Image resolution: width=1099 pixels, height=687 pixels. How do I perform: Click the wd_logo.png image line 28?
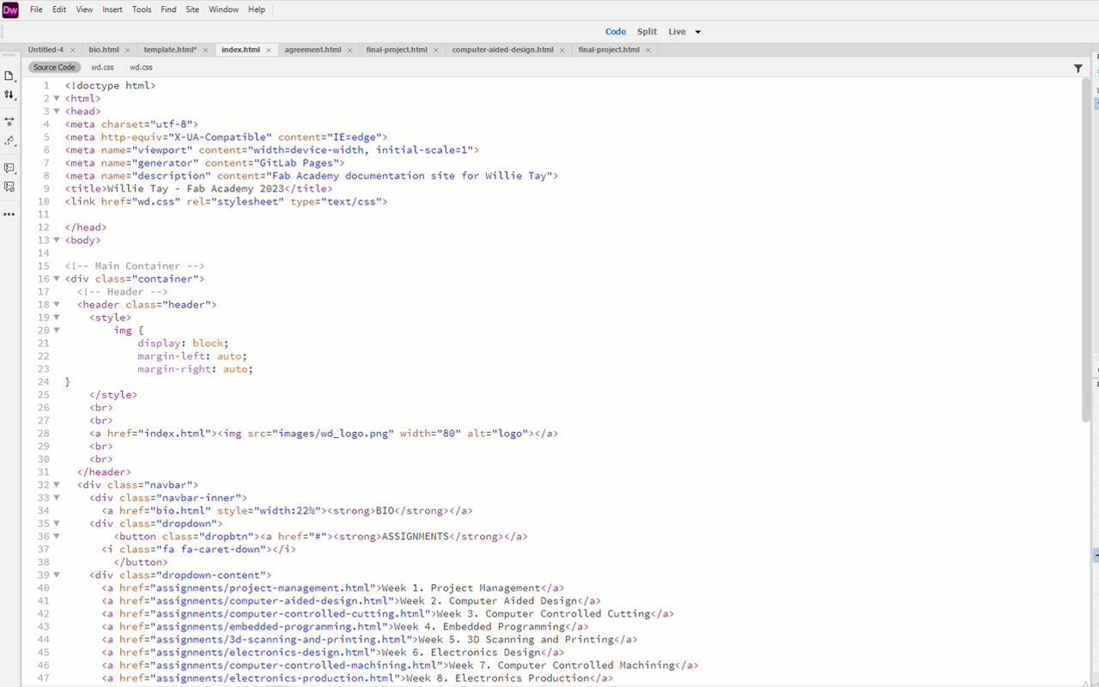pos(324,434)
